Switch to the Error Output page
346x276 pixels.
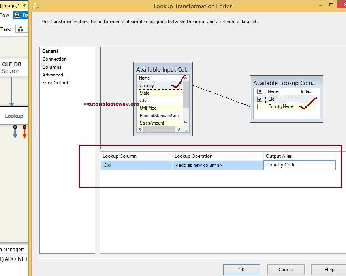point(55,82)
